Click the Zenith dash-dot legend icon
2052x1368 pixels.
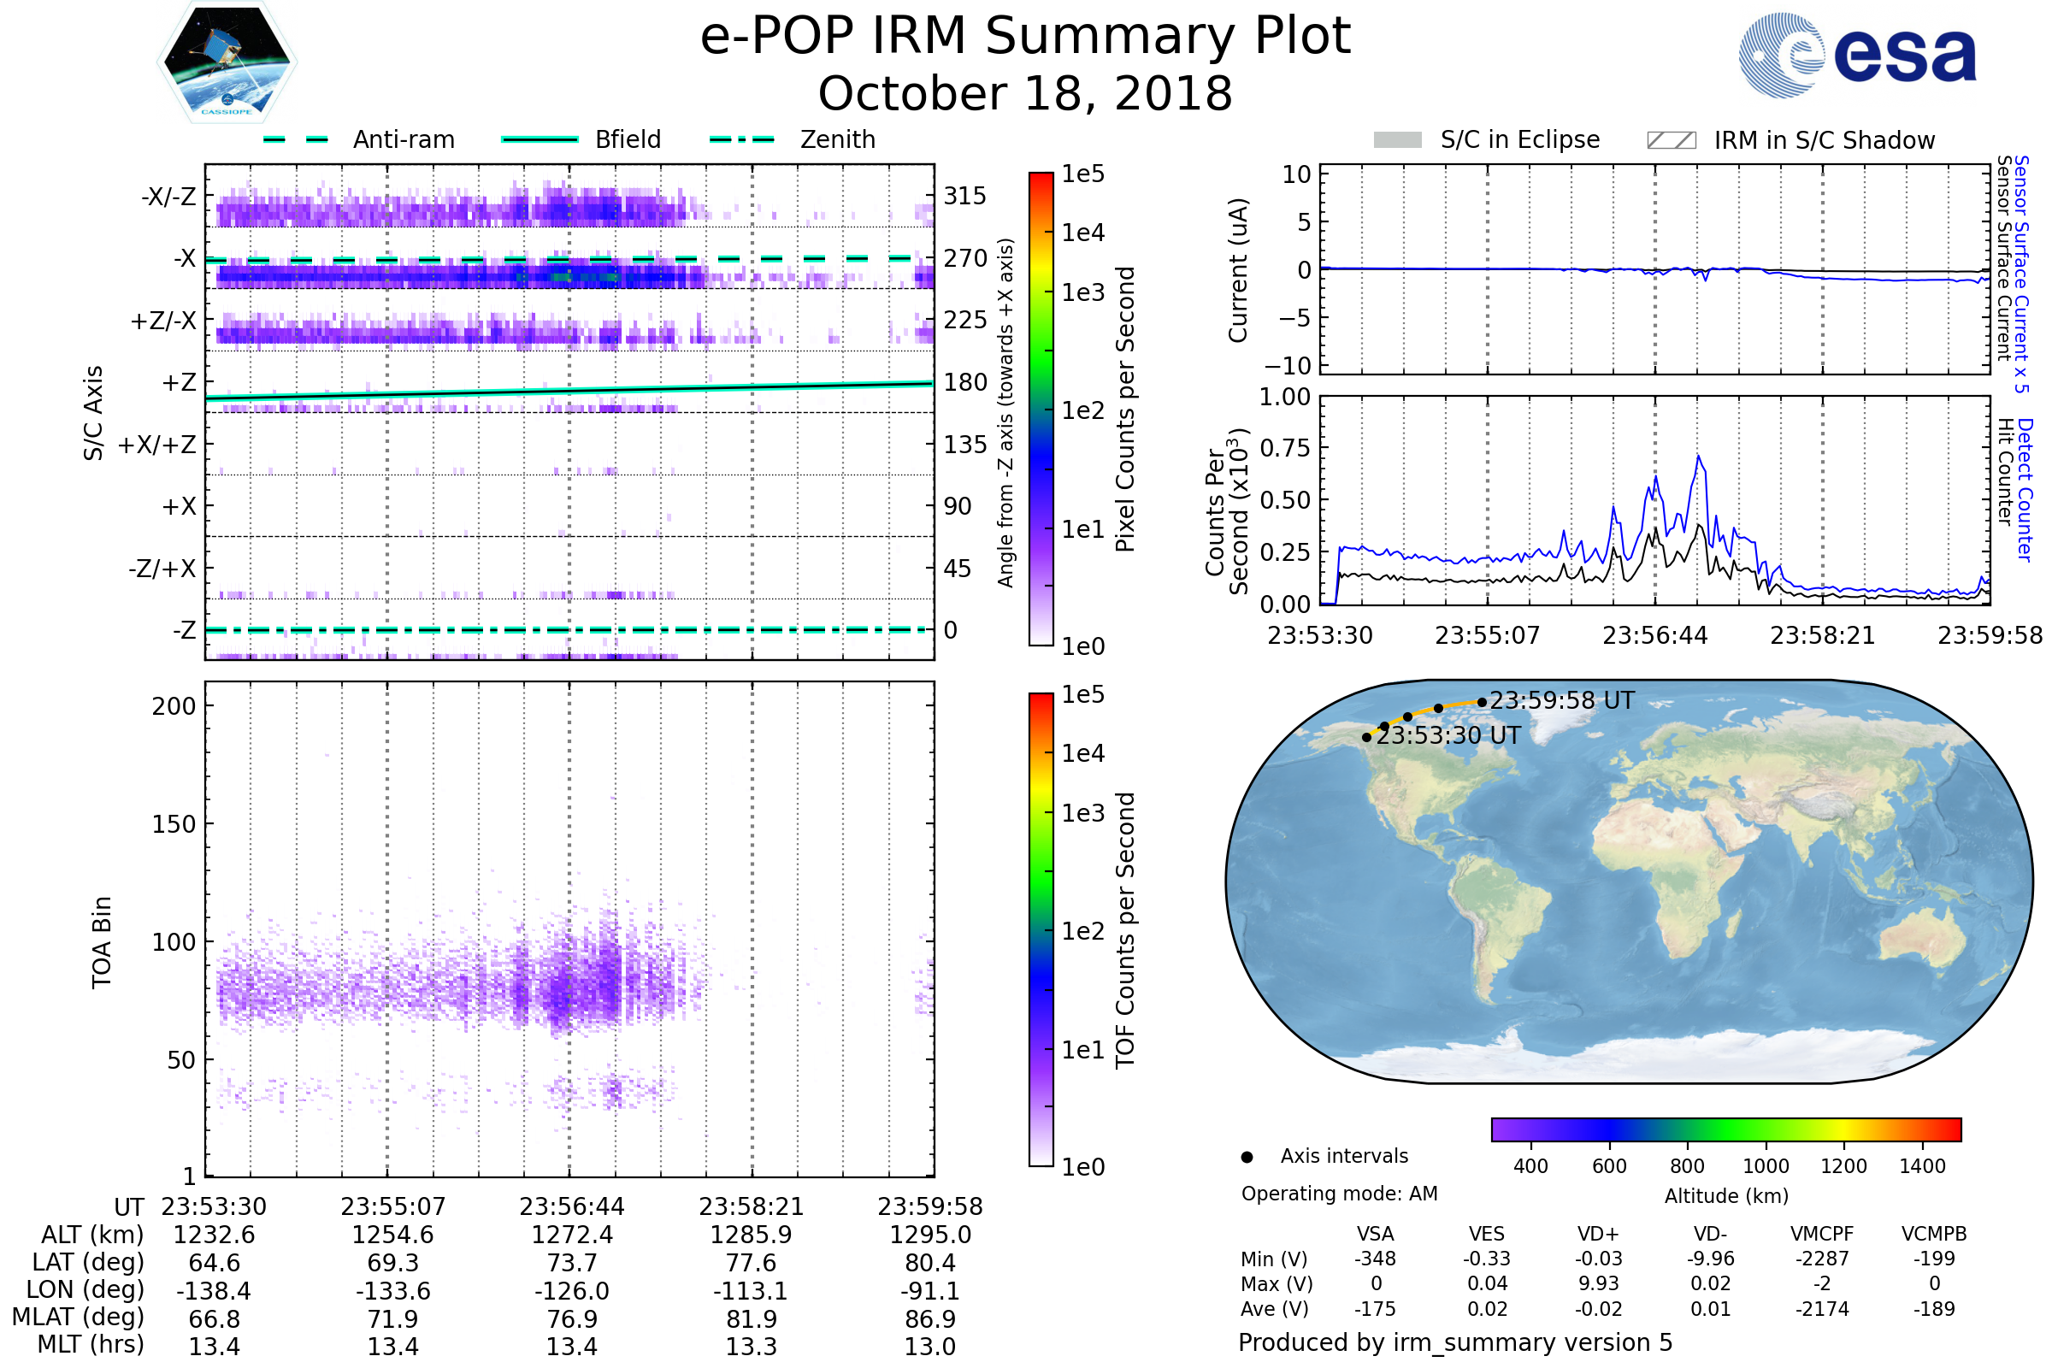[x=741, y=139]
